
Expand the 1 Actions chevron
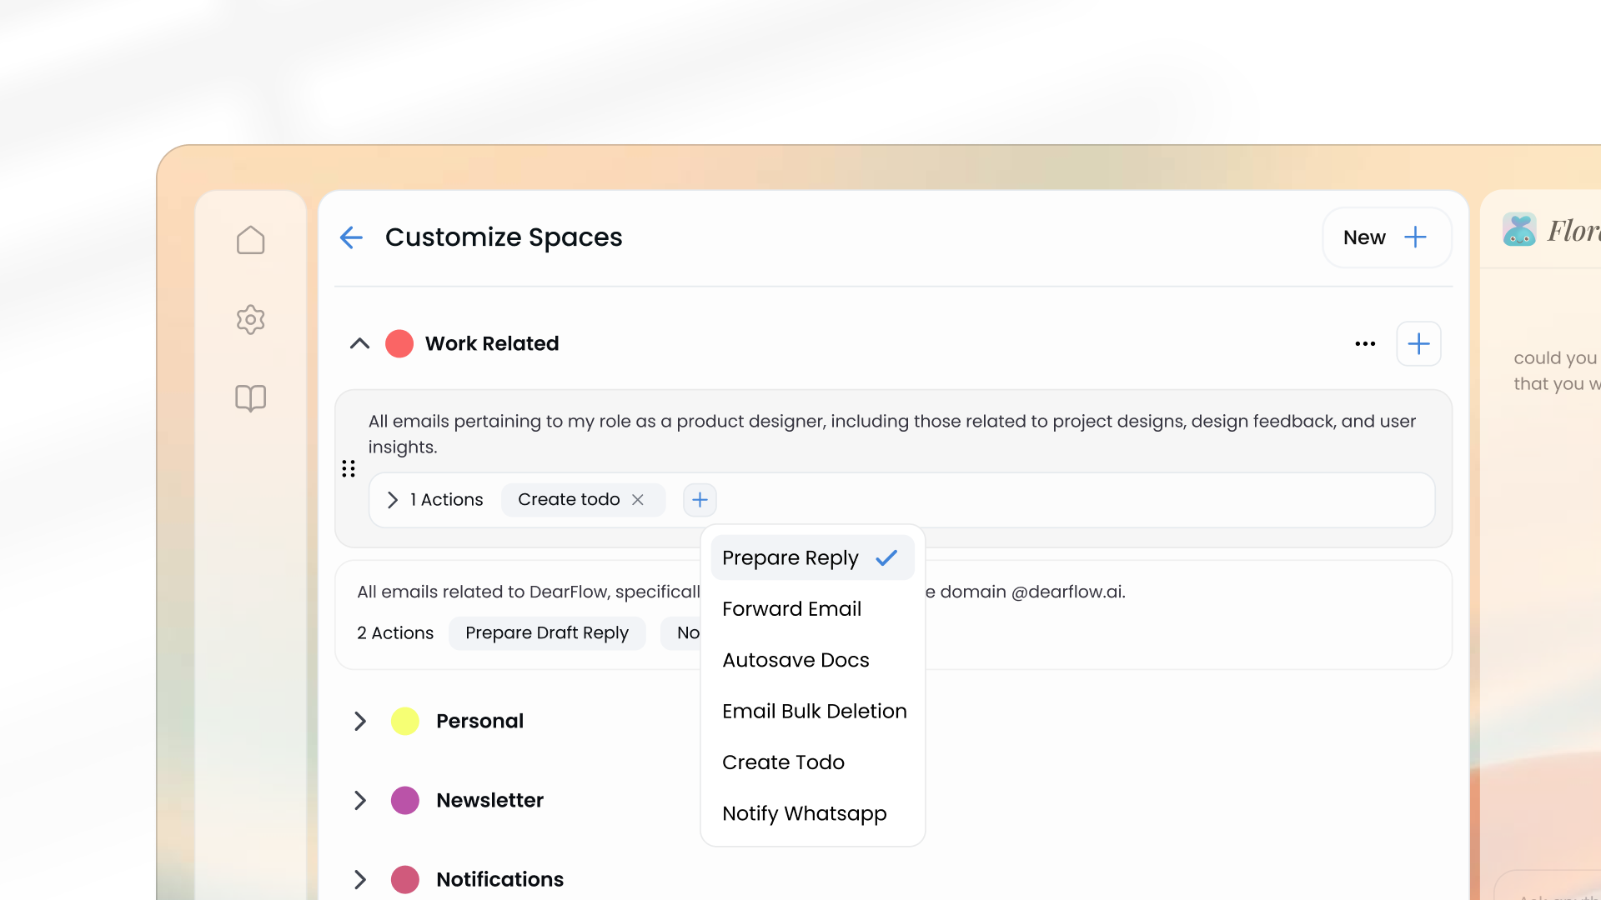(393, 499)
